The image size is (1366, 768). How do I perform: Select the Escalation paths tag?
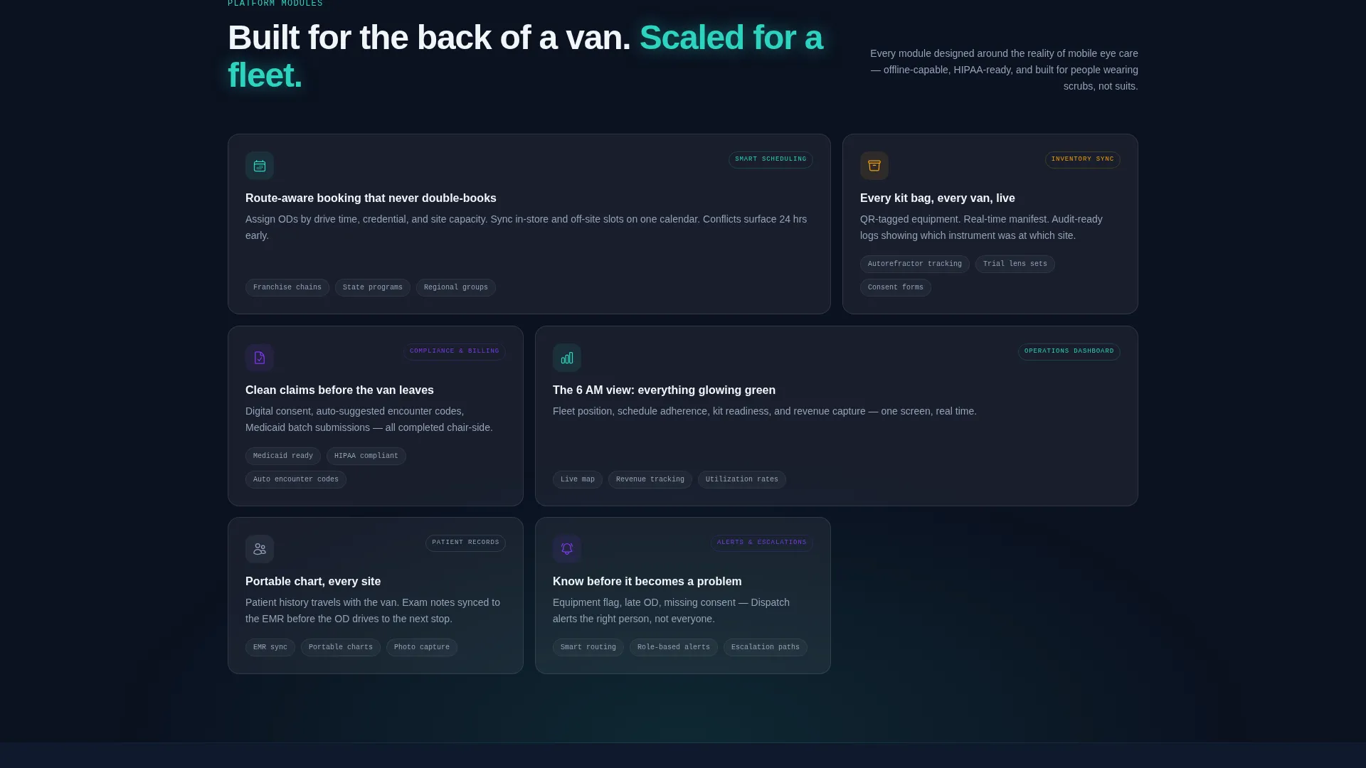(x=766, y=647)
